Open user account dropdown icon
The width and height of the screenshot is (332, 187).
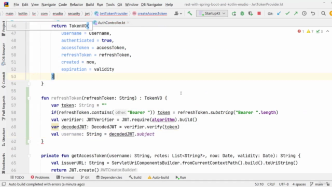pos(178,14)
